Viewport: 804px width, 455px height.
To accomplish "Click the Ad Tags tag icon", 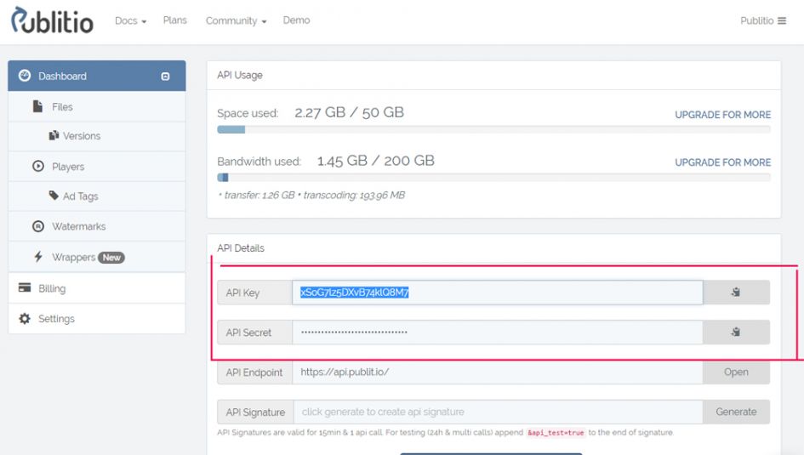I will (54, 196).
